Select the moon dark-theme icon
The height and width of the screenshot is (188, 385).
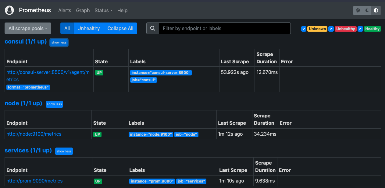[367, 10]
